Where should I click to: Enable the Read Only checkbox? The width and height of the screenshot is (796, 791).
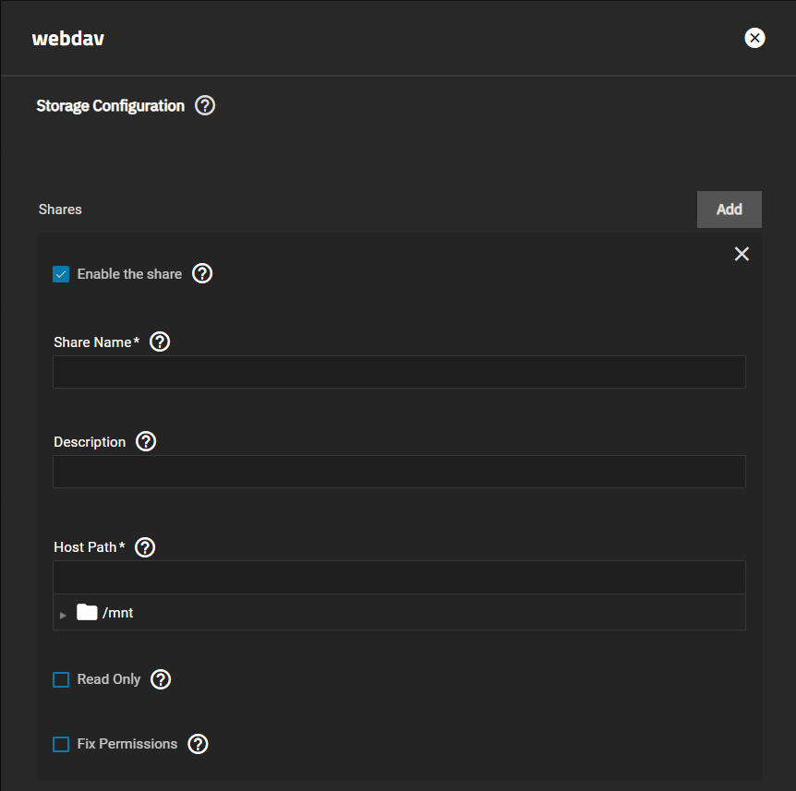61,679
